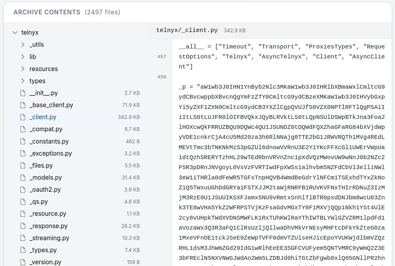
Task: Select _response.py in the file tree
Action: point(48,226)
